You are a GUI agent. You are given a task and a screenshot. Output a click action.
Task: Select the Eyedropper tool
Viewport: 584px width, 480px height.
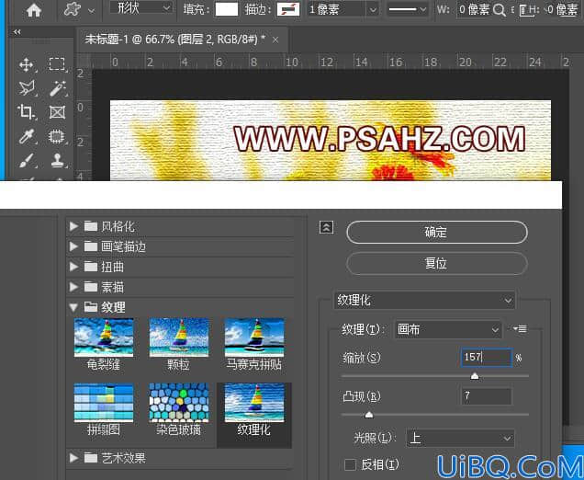click(27, 136)
